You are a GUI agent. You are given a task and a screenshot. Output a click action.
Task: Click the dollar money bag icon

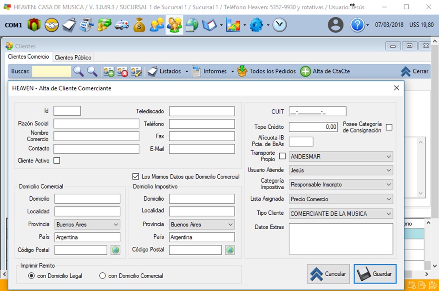139,25
